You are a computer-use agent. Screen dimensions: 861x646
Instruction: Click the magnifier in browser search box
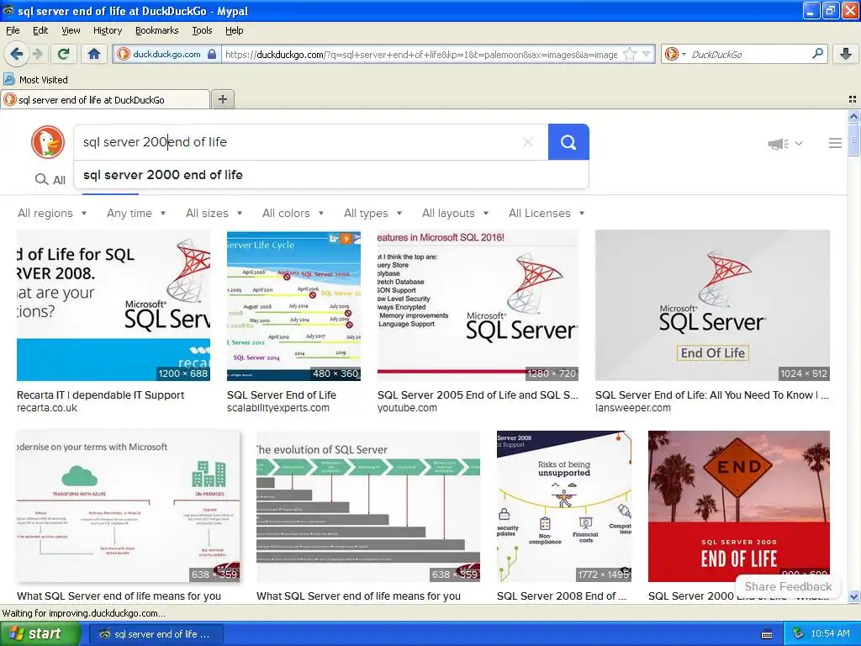pos(817,54)
